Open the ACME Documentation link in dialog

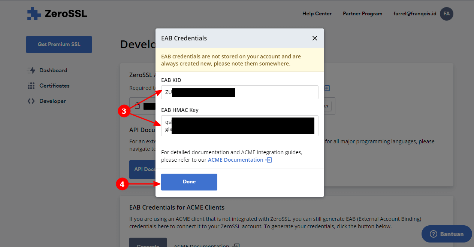point(236,160)
